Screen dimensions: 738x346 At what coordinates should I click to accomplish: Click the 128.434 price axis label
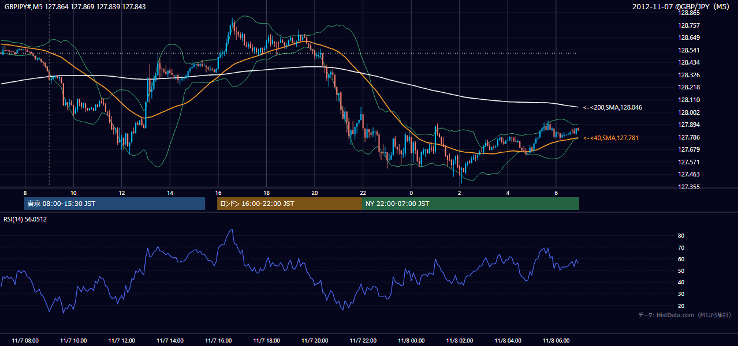[x=688, y=62]
